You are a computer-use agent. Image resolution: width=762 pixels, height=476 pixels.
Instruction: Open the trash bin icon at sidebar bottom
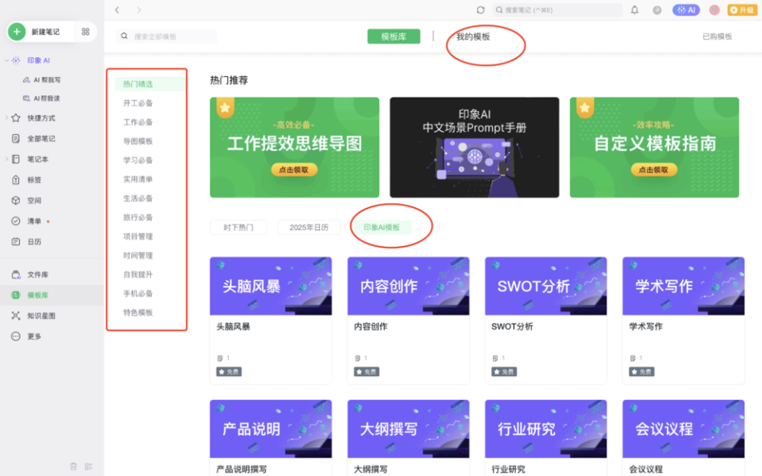73,466
